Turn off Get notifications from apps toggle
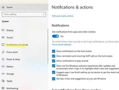The height and width of the screenshot is (90, 119). (x=55, y=36)
